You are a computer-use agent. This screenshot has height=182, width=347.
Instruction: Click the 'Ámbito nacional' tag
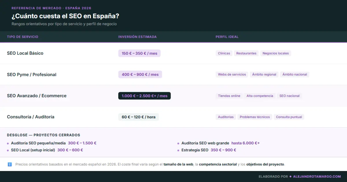[x=295, y=75]
